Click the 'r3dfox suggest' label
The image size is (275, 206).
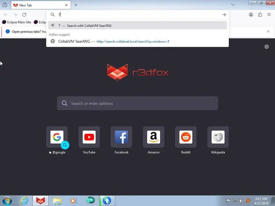(59, 35)
